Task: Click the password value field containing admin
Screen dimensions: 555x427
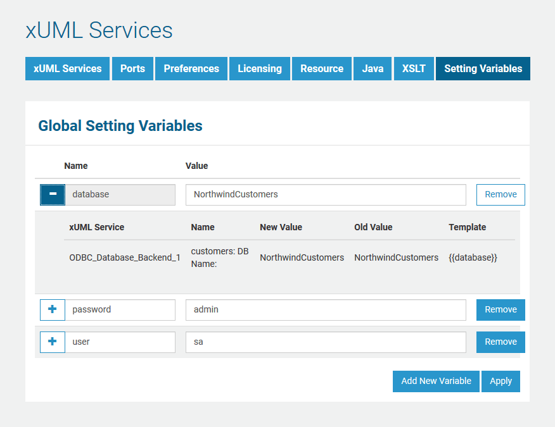Action: (326, 309)
